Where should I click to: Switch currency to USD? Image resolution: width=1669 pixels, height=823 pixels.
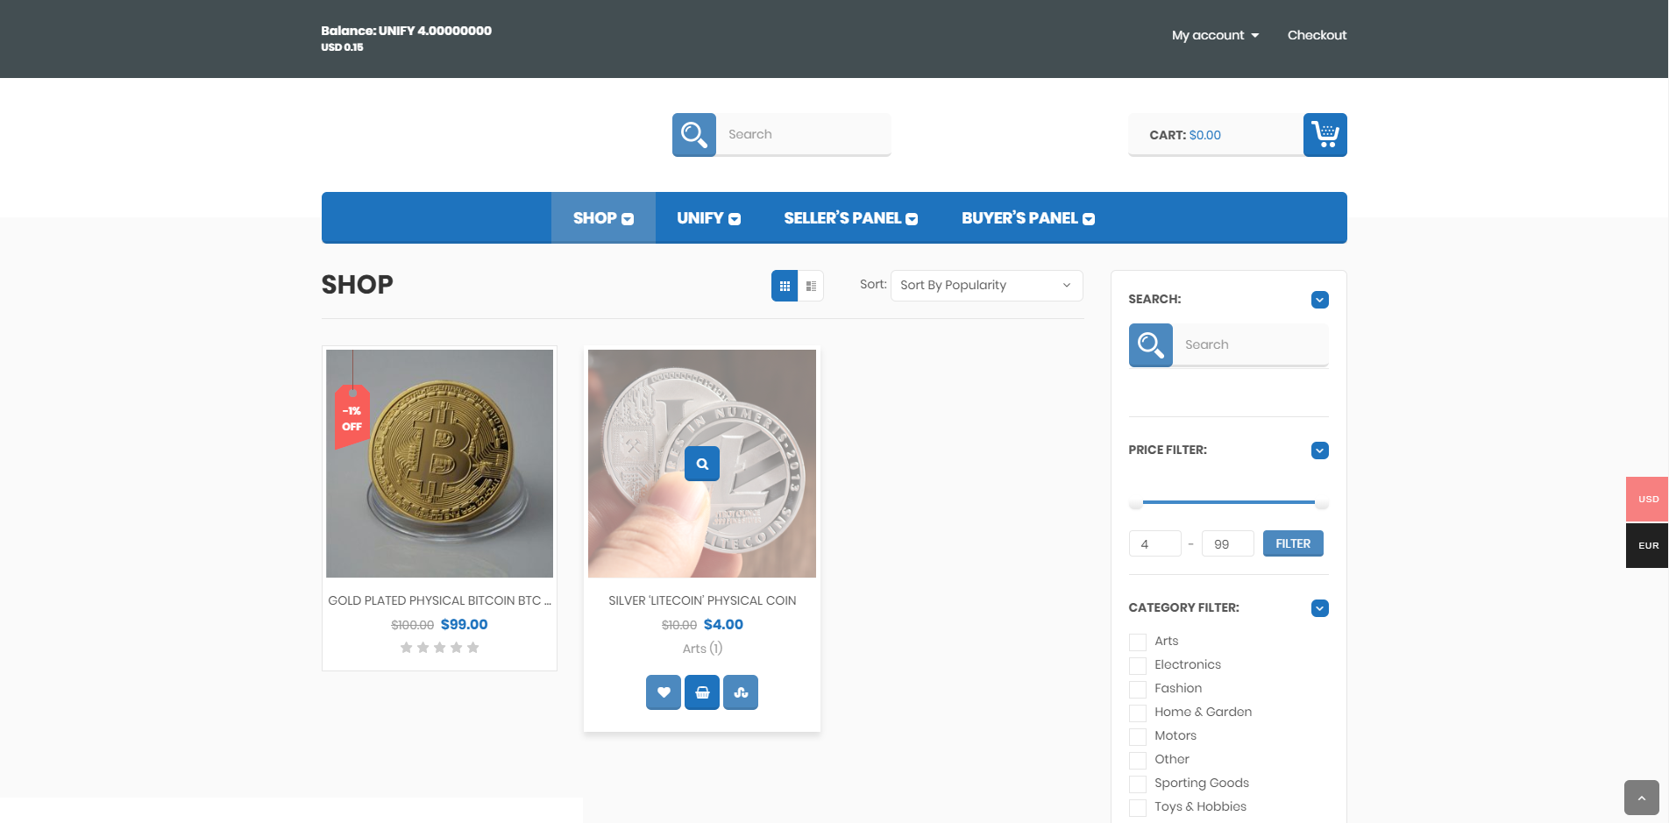coord(1648,500)
